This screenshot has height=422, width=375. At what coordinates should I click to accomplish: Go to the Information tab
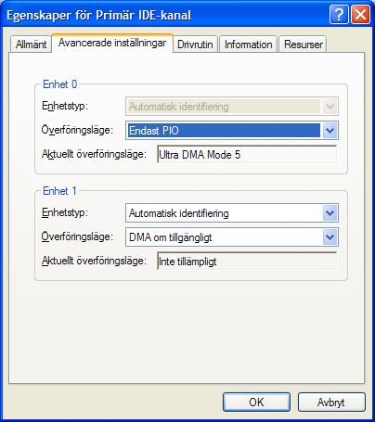pos(248,45)
